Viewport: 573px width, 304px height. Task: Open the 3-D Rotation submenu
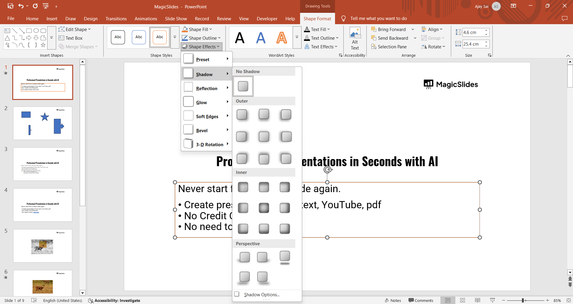coord(206,144)
